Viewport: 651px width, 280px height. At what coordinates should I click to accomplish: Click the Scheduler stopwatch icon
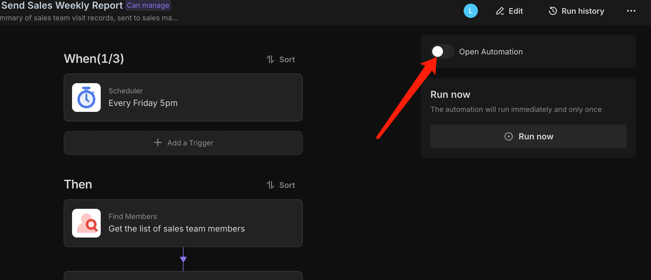tap(86, 98)
